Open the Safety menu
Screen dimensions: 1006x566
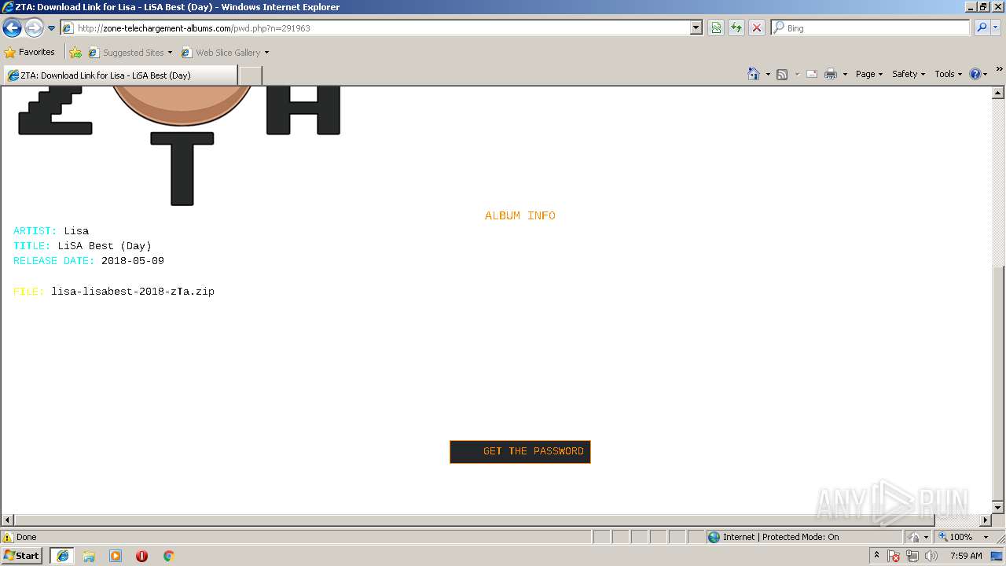coord(909,74)
